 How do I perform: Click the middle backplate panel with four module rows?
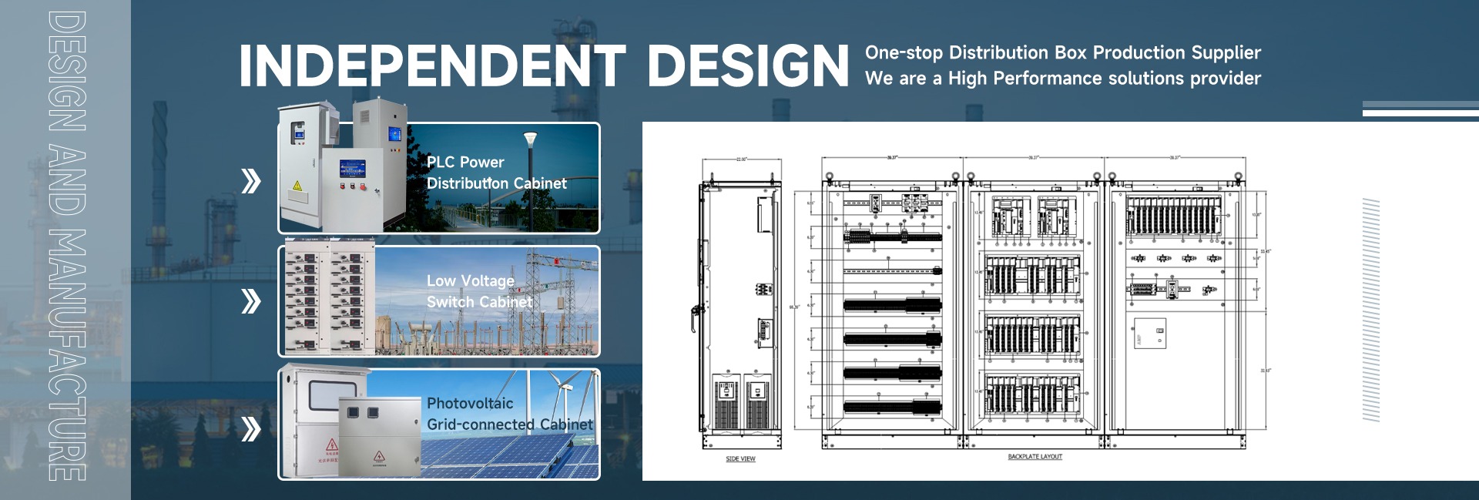pyautogui.click(x=1034, y=310)
